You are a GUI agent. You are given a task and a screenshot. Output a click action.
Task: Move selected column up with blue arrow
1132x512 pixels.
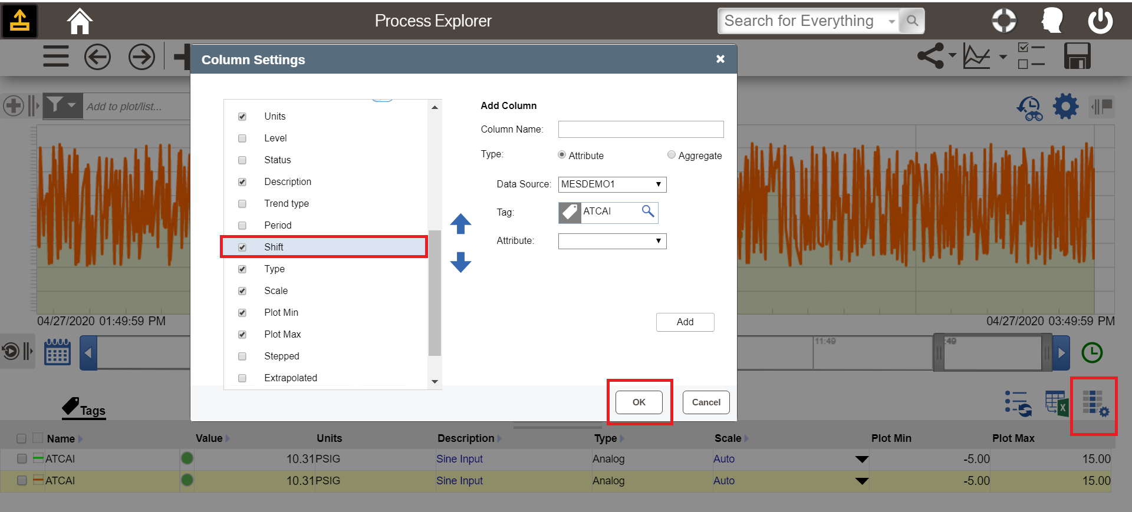[460, 224]
